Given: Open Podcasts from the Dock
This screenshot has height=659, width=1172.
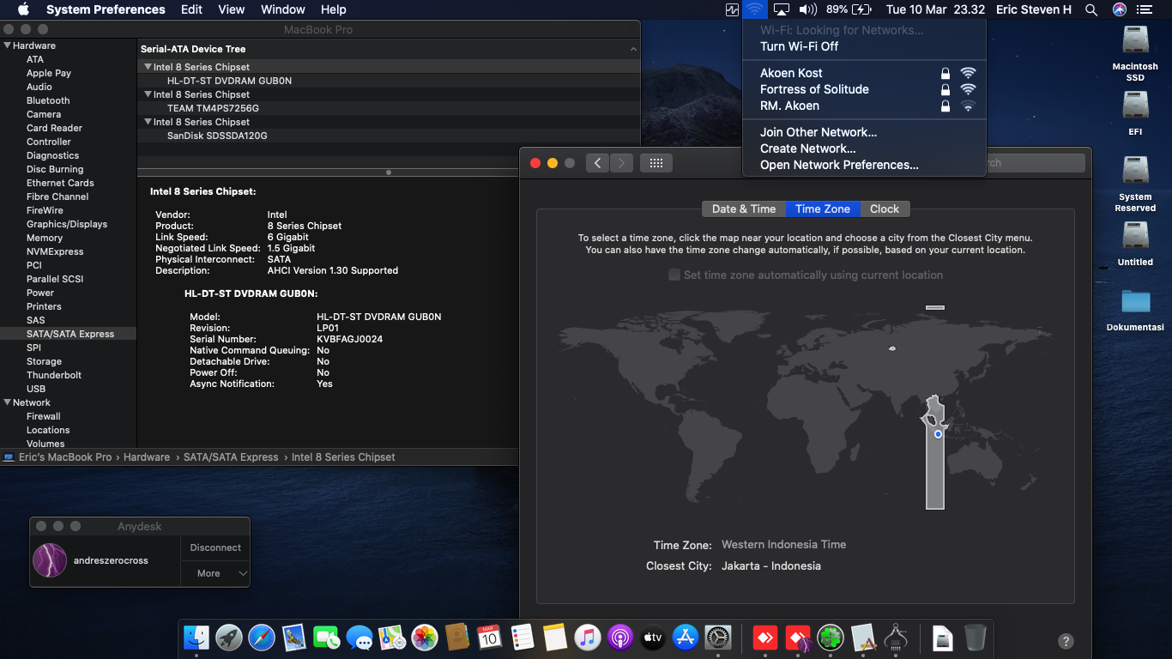Looking at the screenshot, I should click(x=619, y=638).
